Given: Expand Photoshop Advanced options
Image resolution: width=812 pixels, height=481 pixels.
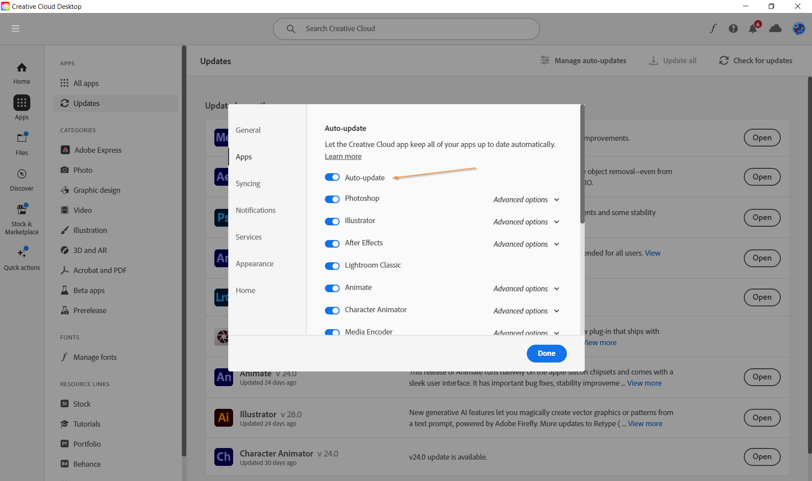Looking at the screenshot, I should 526,200.
